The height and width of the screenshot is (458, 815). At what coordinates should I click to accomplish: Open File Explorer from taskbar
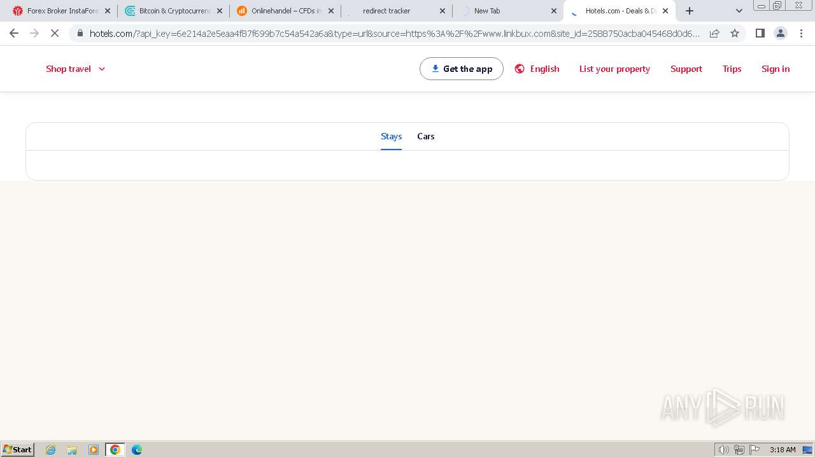[72, 450]
